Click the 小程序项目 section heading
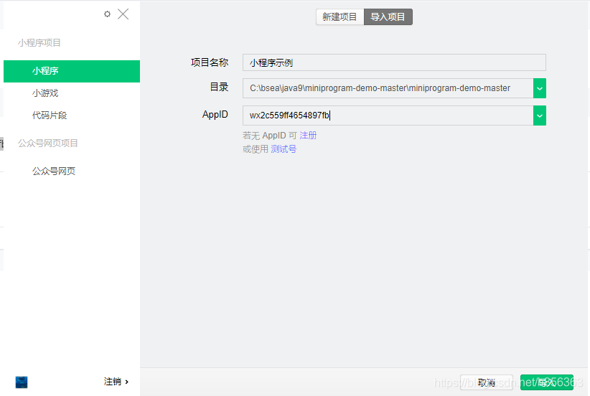590x396 pixels. pos(39,43)
